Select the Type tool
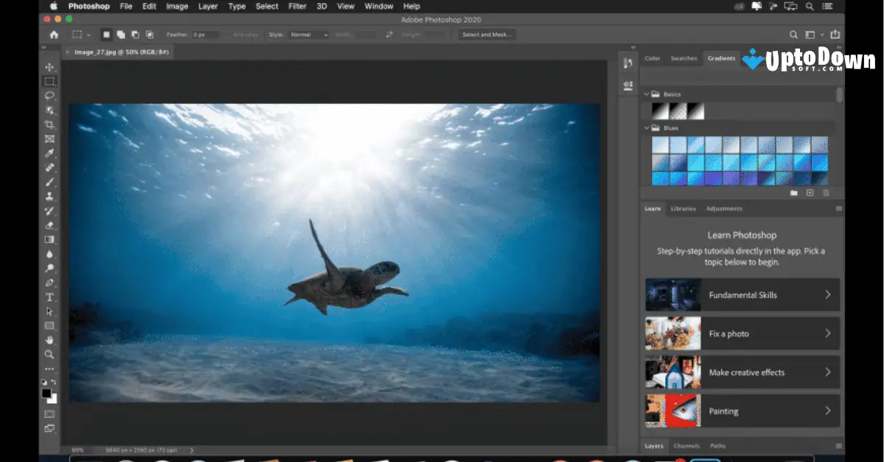The height and width of the screenshot is (462, 884). [50, 297]
